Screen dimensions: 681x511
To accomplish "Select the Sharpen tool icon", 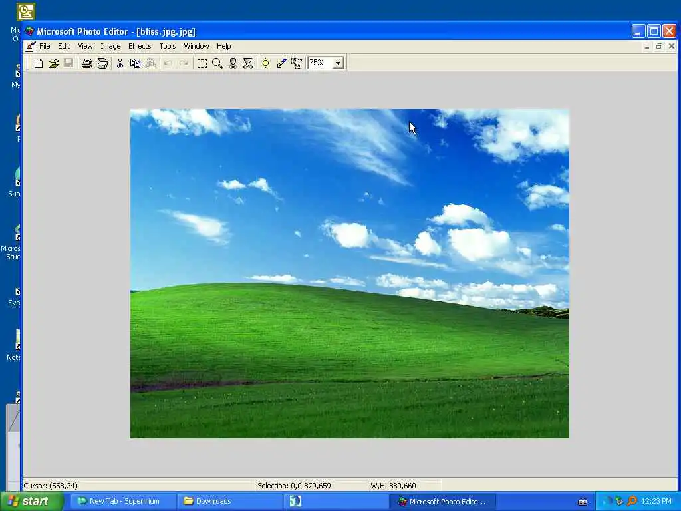I will coord(248,63).
